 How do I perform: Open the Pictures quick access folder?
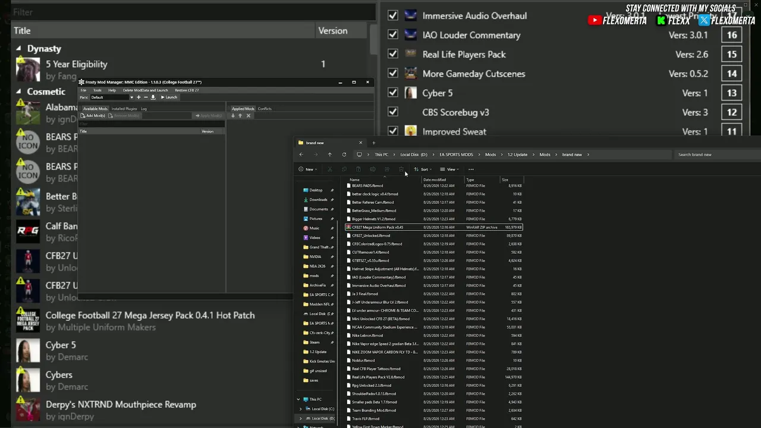315,219
